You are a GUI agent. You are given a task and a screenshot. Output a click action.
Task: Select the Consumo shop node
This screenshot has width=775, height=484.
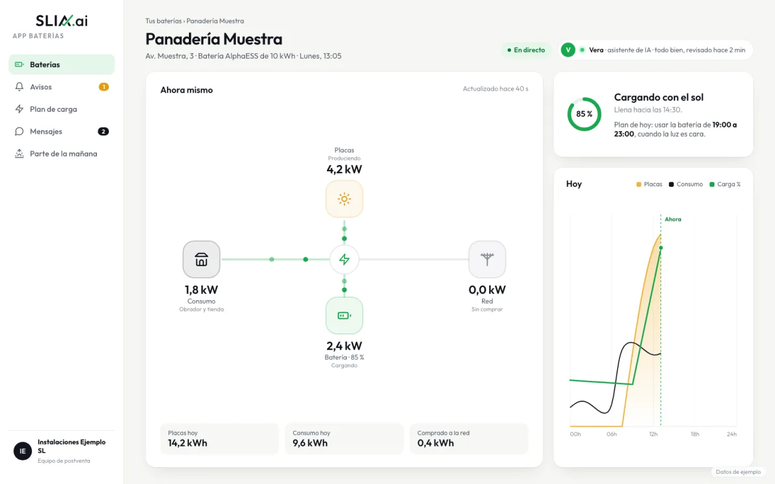tap(202, 260)
